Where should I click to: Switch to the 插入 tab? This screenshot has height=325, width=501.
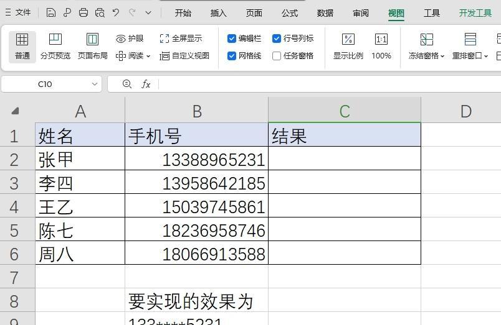click(219, 13)
